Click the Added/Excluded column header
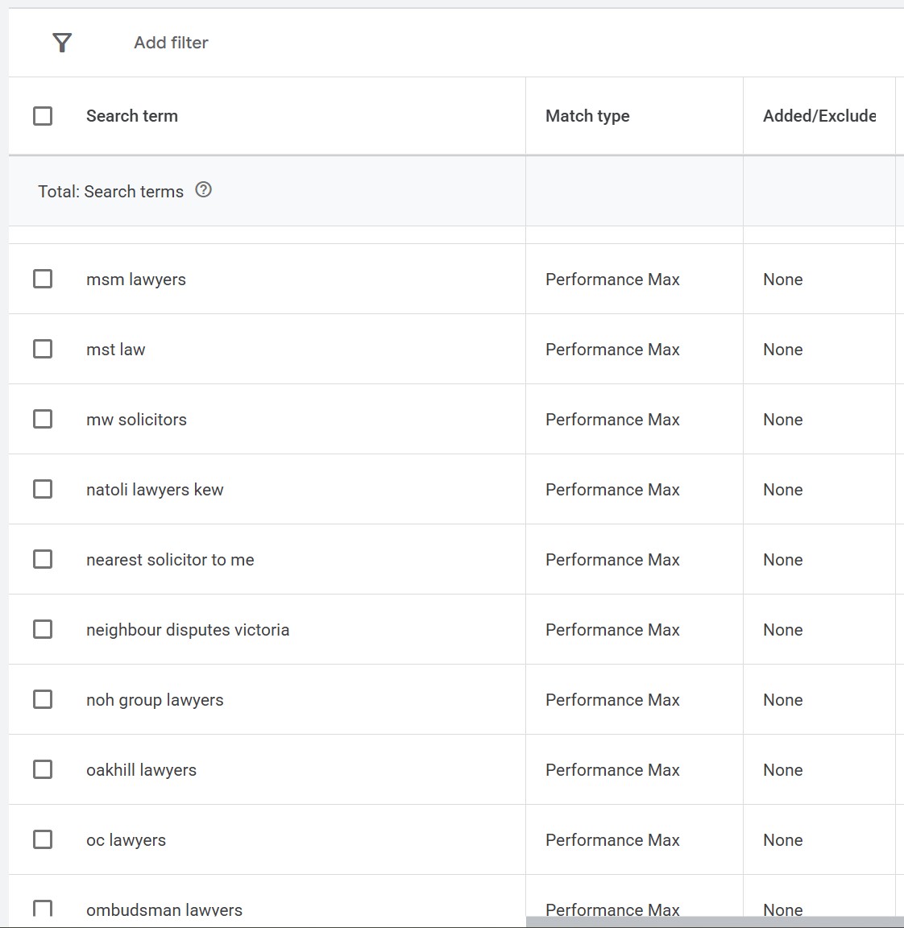Viewport: 904px width, 928px height. tap(819, 116)
